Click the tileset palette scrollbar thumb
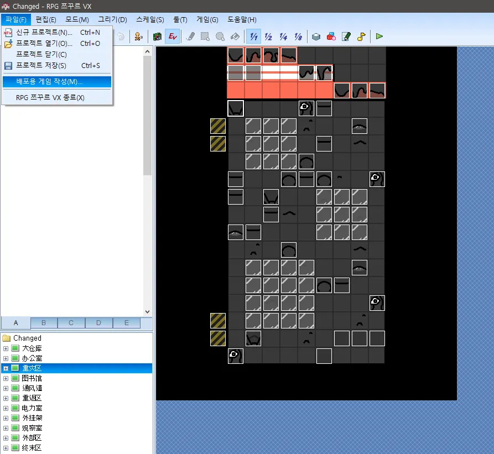494x454 pixels. point(148,116)
